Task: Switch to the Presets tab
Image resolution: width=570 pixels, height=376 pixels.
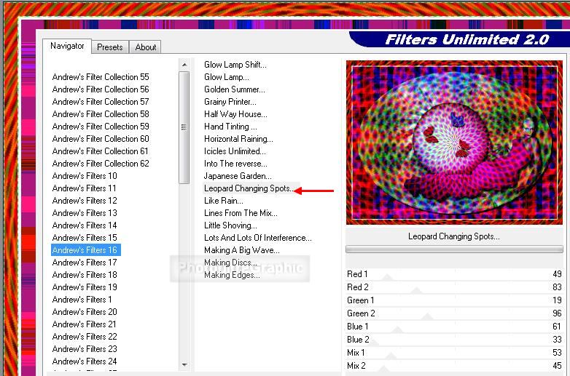Action: point(109,47)
